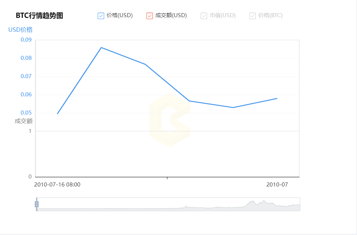Click the BTC行情趋势图 title

click(39, 16)
